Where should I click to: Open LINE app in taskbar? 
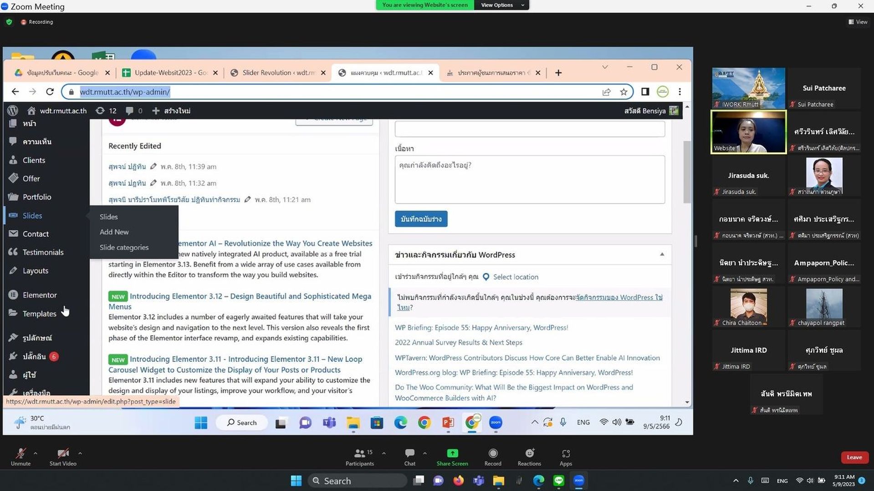tap(559, 481)
